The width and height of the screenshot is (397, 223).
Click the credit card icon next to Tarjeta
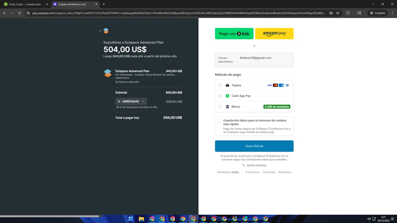click(x=227, y=85)
